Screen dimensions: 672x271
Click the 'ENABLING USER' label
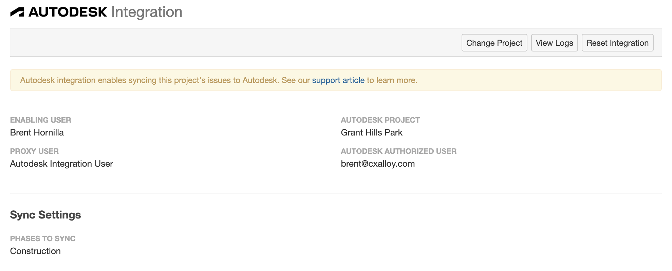(41, 120)
